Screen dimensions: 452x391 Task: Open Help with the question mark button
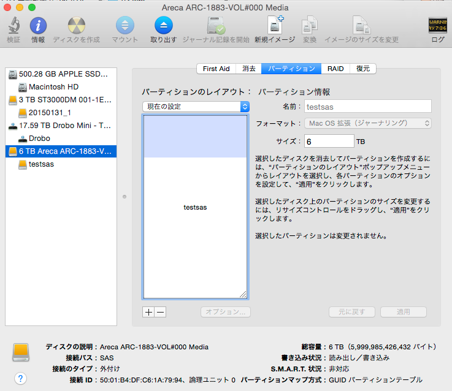[20, 378]
